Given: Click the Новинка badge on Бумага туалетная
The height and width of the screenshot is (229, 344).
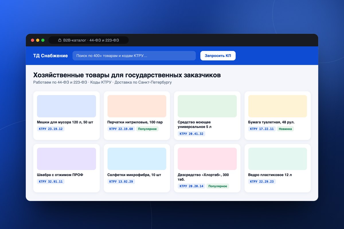Looking at the screenshot, I should click(285, 129).
